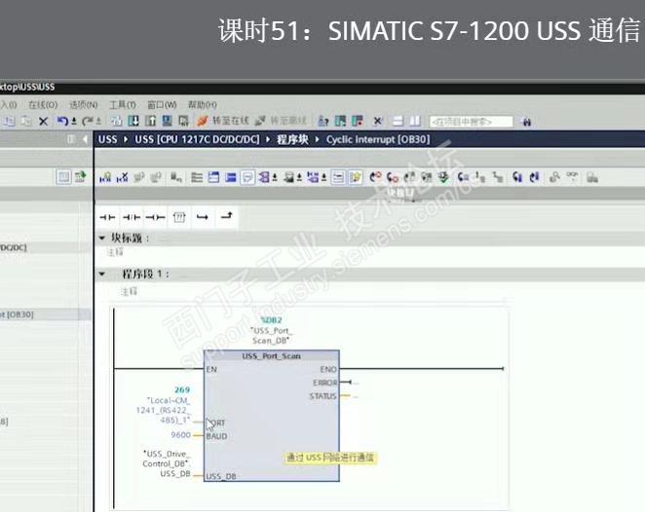The height and width of the screenshot is (512, 645).
Task: Expand breadcrumb arrow before Cyclic interrupt
Action: point(318,140)
